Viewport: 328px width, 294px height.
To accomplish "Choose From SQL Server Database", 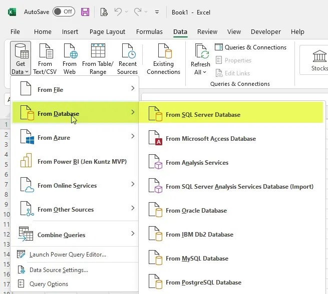I will point(203,115).
